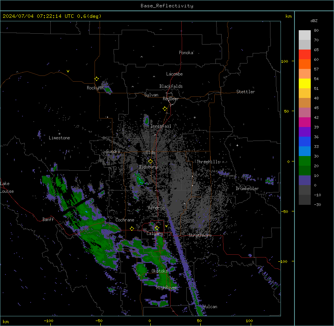This screenshot has height=326, width=334.
Task: Click the white 80 dBZ legend swatch
Action: pos(305,35)
